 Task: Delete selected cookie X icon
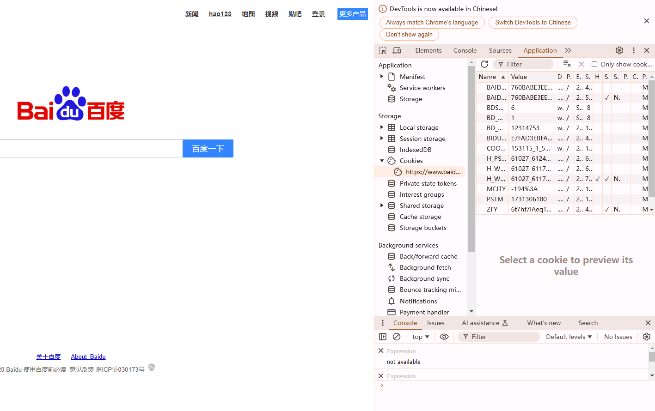tap(582, 64)
